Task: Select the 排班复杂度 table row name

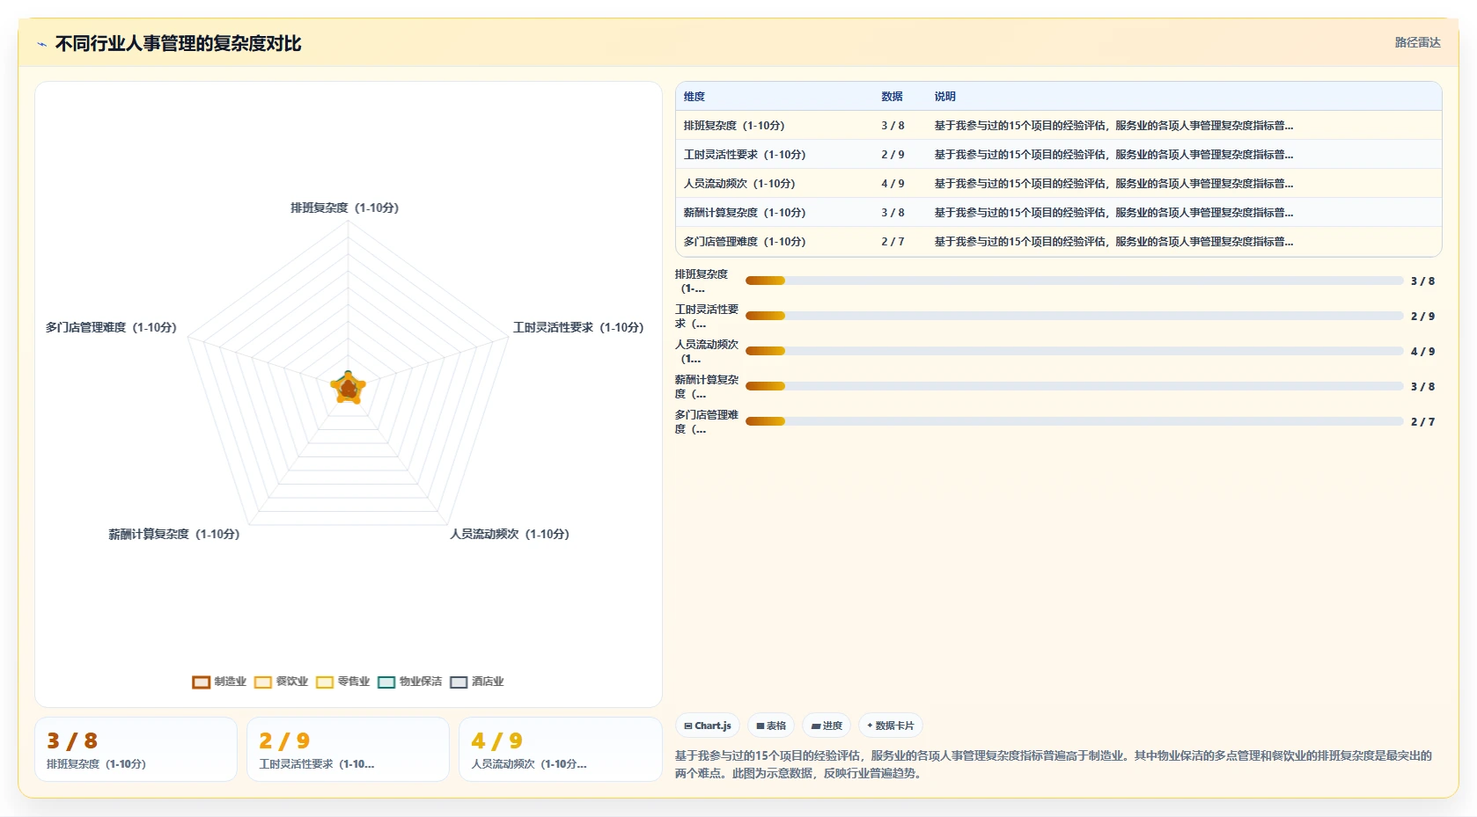Action: point(734,126)
